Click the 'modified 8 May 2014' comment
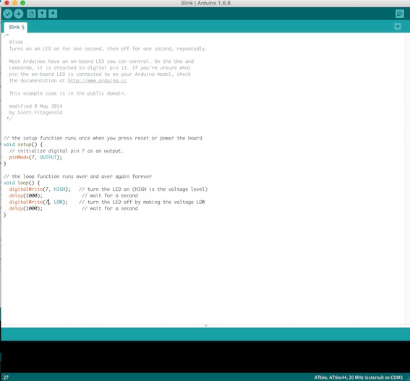410x381 pixels. pyautogui.click(x=35, y=106)
